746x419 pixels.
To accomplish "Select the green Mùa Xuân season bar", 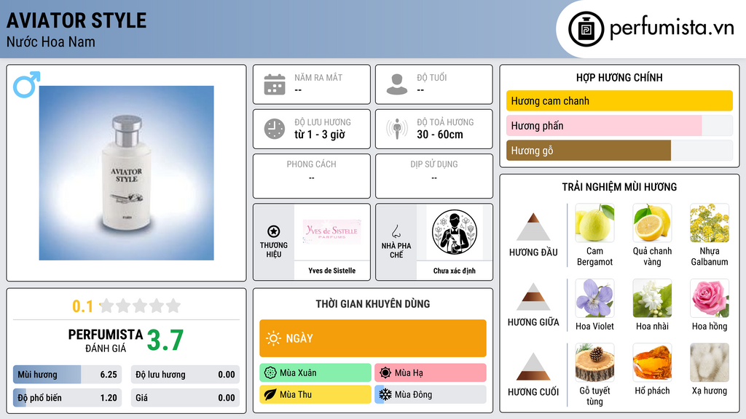I will pos(315,373).
